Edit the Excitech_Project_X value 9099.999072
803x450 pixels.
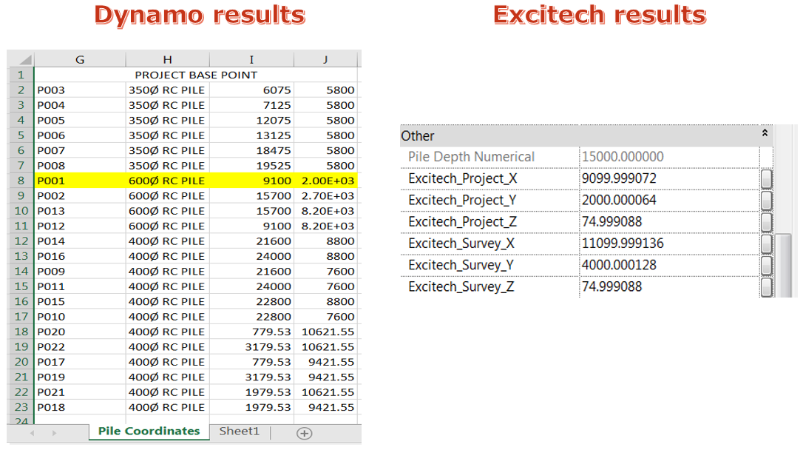pos(669,179)
